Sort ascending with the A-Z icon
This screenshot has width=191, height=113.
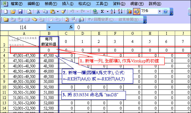[113, 12]
